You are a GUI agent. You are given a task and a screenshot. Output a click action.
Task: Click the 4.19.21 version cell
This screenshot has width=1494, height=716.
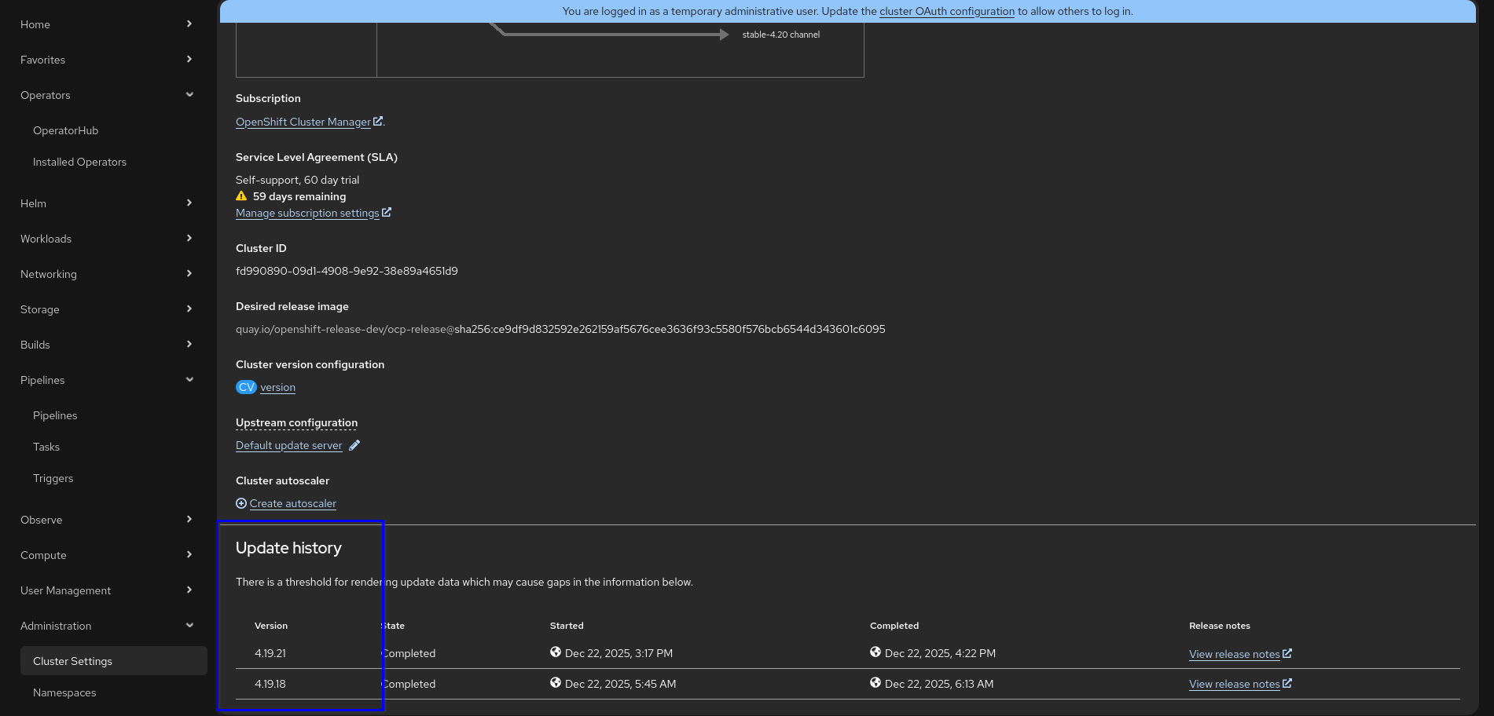[270, 653]
